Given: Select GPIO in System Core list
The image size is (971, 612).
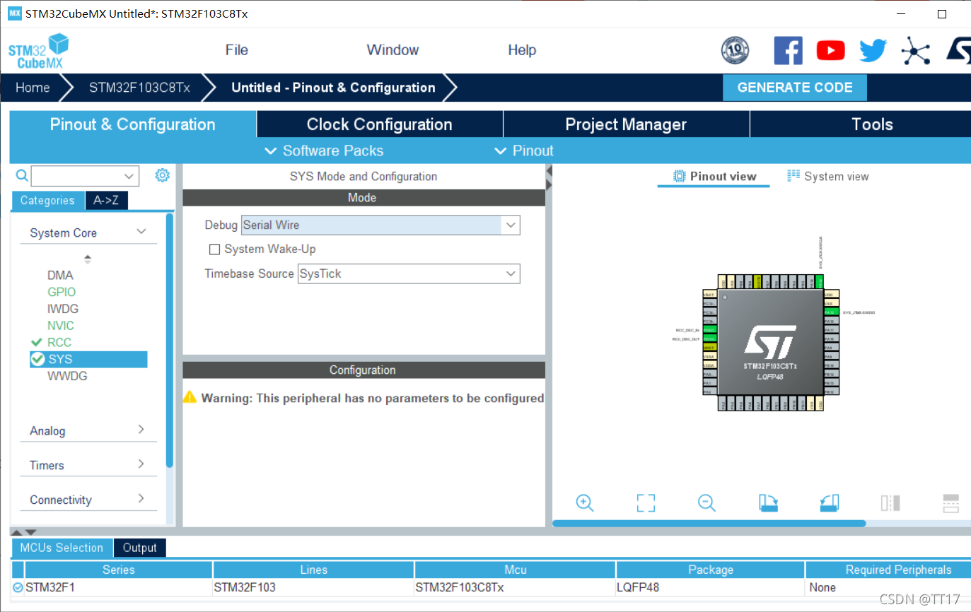Looking at the screenshot, I should coord(62,292).
